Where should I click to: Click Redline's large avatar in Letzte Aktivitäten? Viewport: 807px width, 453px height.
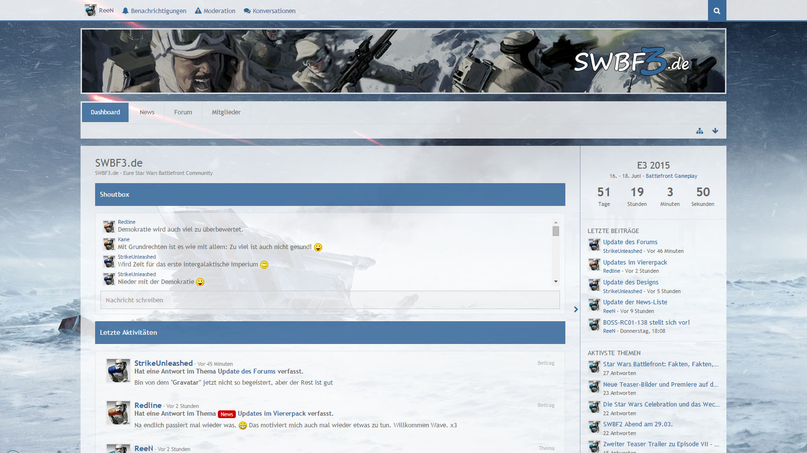[118, 413]
